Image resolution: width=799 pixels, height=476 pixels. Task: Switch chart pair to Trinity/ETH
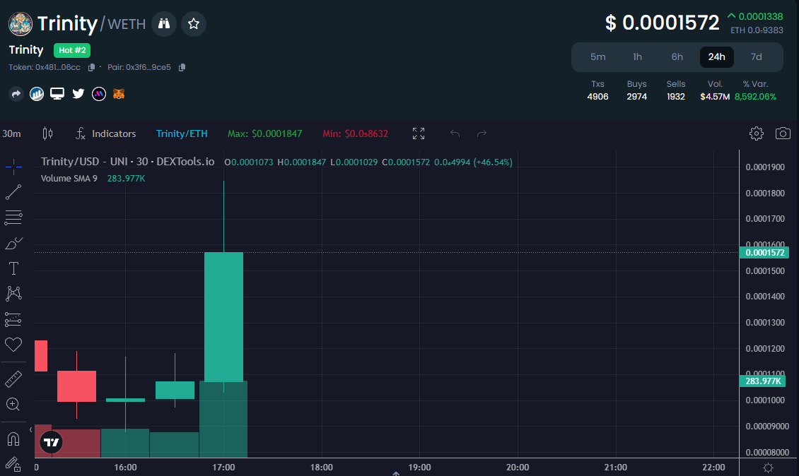point(182,133)
